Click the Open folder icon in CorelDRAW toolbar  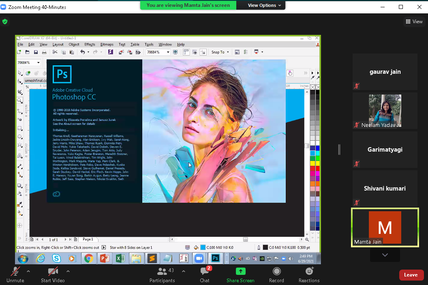(27, 52)
